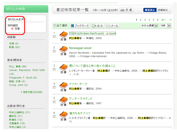The height and width of the screenshot is (132, 177).
Task: Click book icon for 偉大なるデスリフ result
Action: 63,115
